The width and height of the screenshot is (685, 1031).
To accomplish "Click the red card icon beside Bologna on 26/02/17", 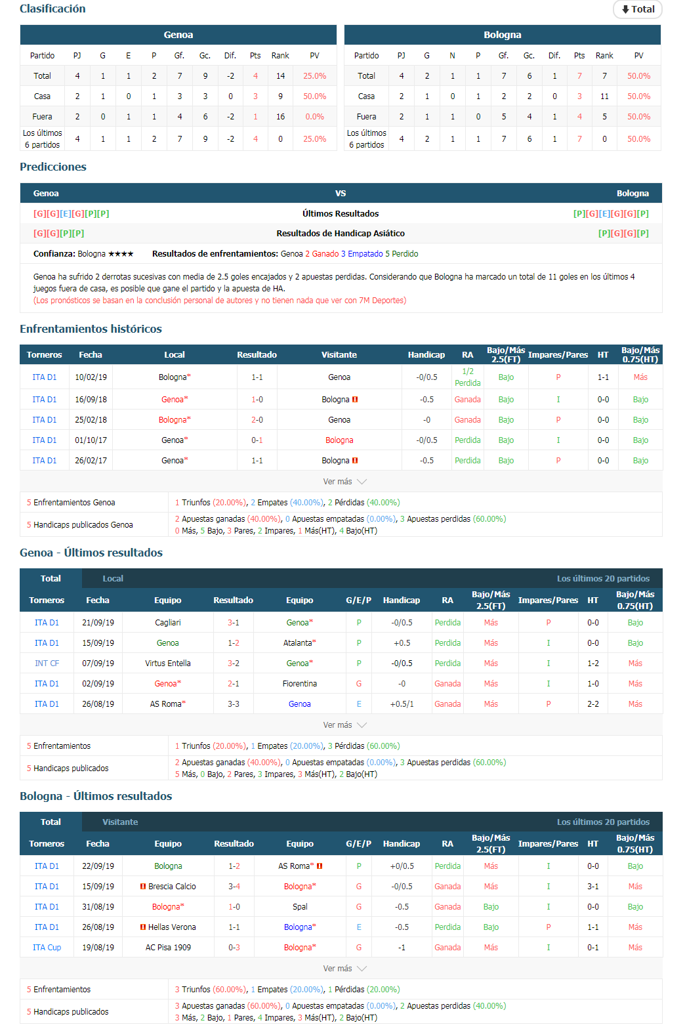I will tap(355, 460).
